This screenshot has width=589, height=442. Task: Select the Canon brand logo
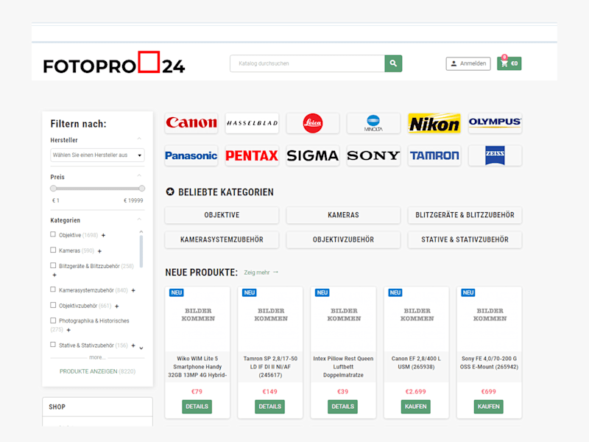[x=191, y=123]
